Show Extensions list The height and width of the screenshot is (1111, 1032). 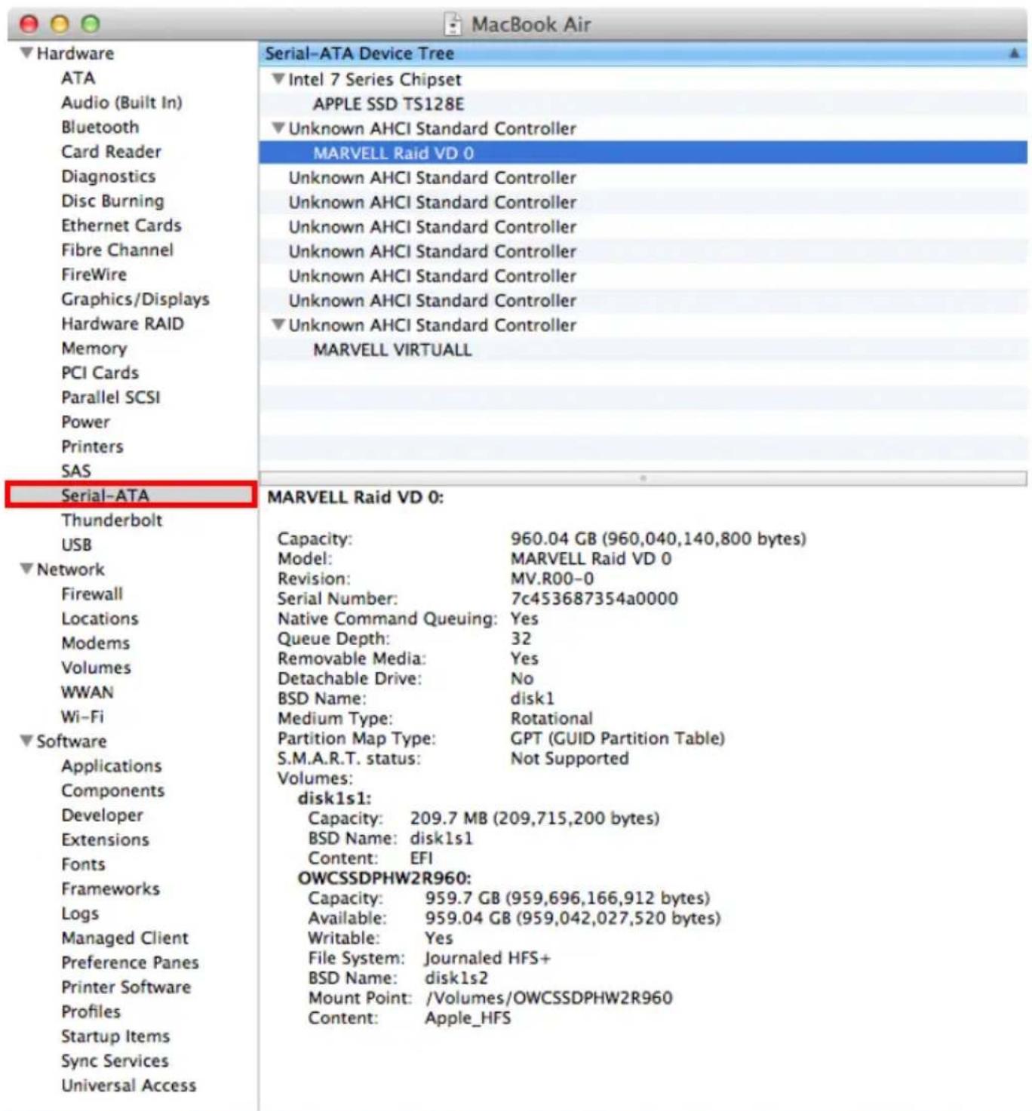click(x=106, y=839)
